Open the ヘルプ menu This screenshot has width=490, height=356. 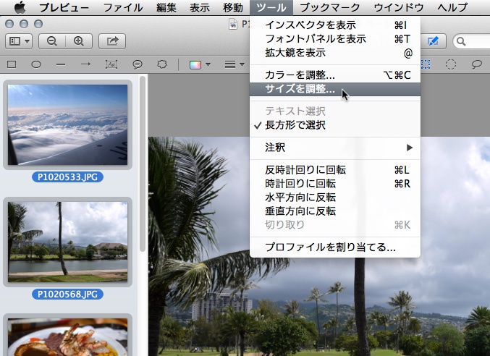[452, 7]
